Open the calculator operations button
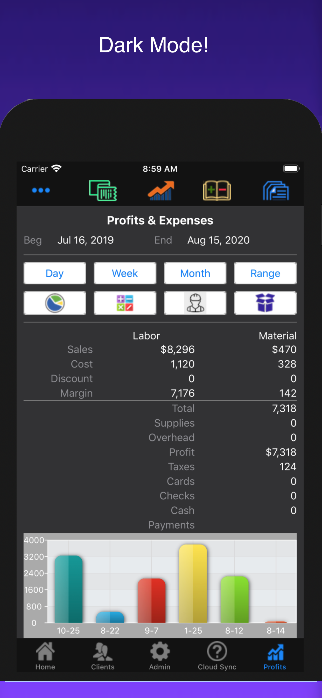This screenshot has height=698, width=322. [x=125, y=303]
